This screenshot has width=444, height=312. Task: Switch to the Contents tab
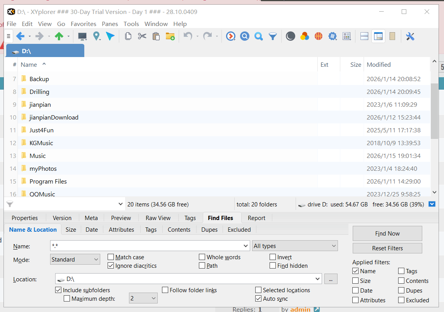pos(179,230)
